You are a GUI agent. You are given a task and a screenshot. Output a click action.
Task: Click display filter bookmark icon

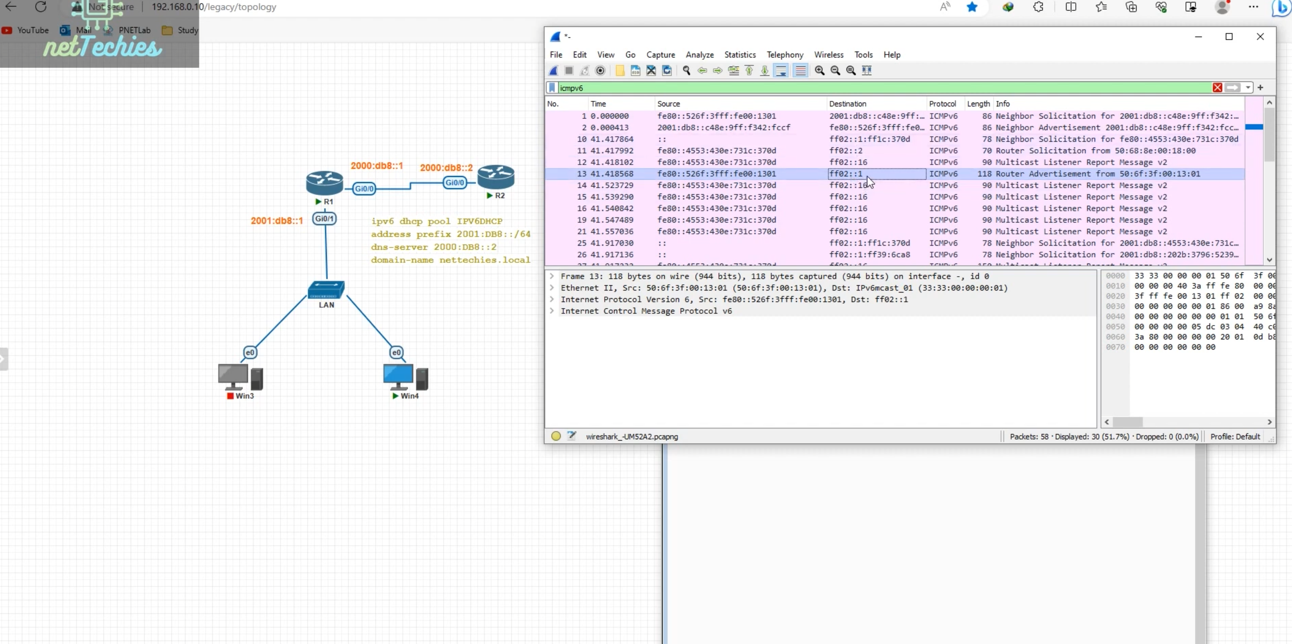click(x=552, y=88)
